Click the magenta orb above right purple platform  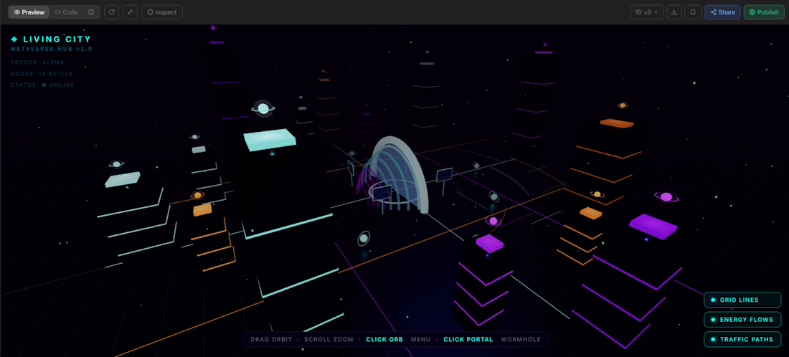click(x=666, y=196)
